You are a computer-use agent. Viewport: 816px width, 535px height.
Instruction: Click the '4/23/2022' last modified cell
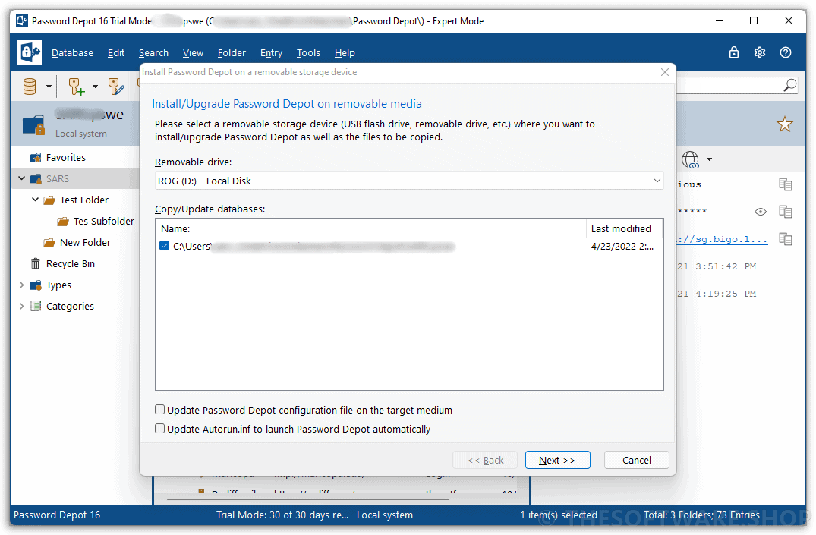click(622, 246)
